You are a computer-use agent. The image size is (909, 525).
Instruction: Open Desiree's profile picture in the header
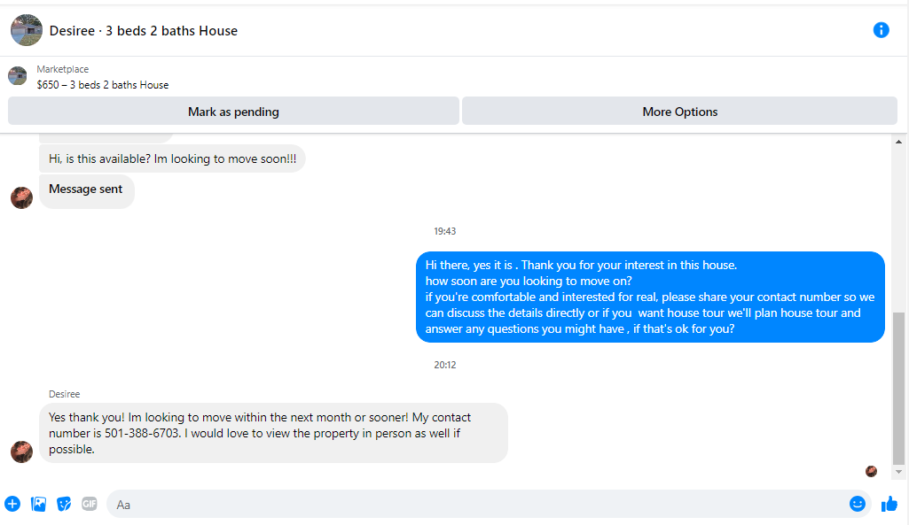27,30
